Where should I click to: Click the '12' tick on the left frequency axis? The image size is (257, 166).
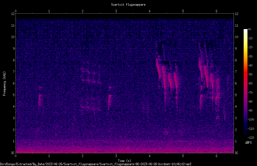(13, 14)
